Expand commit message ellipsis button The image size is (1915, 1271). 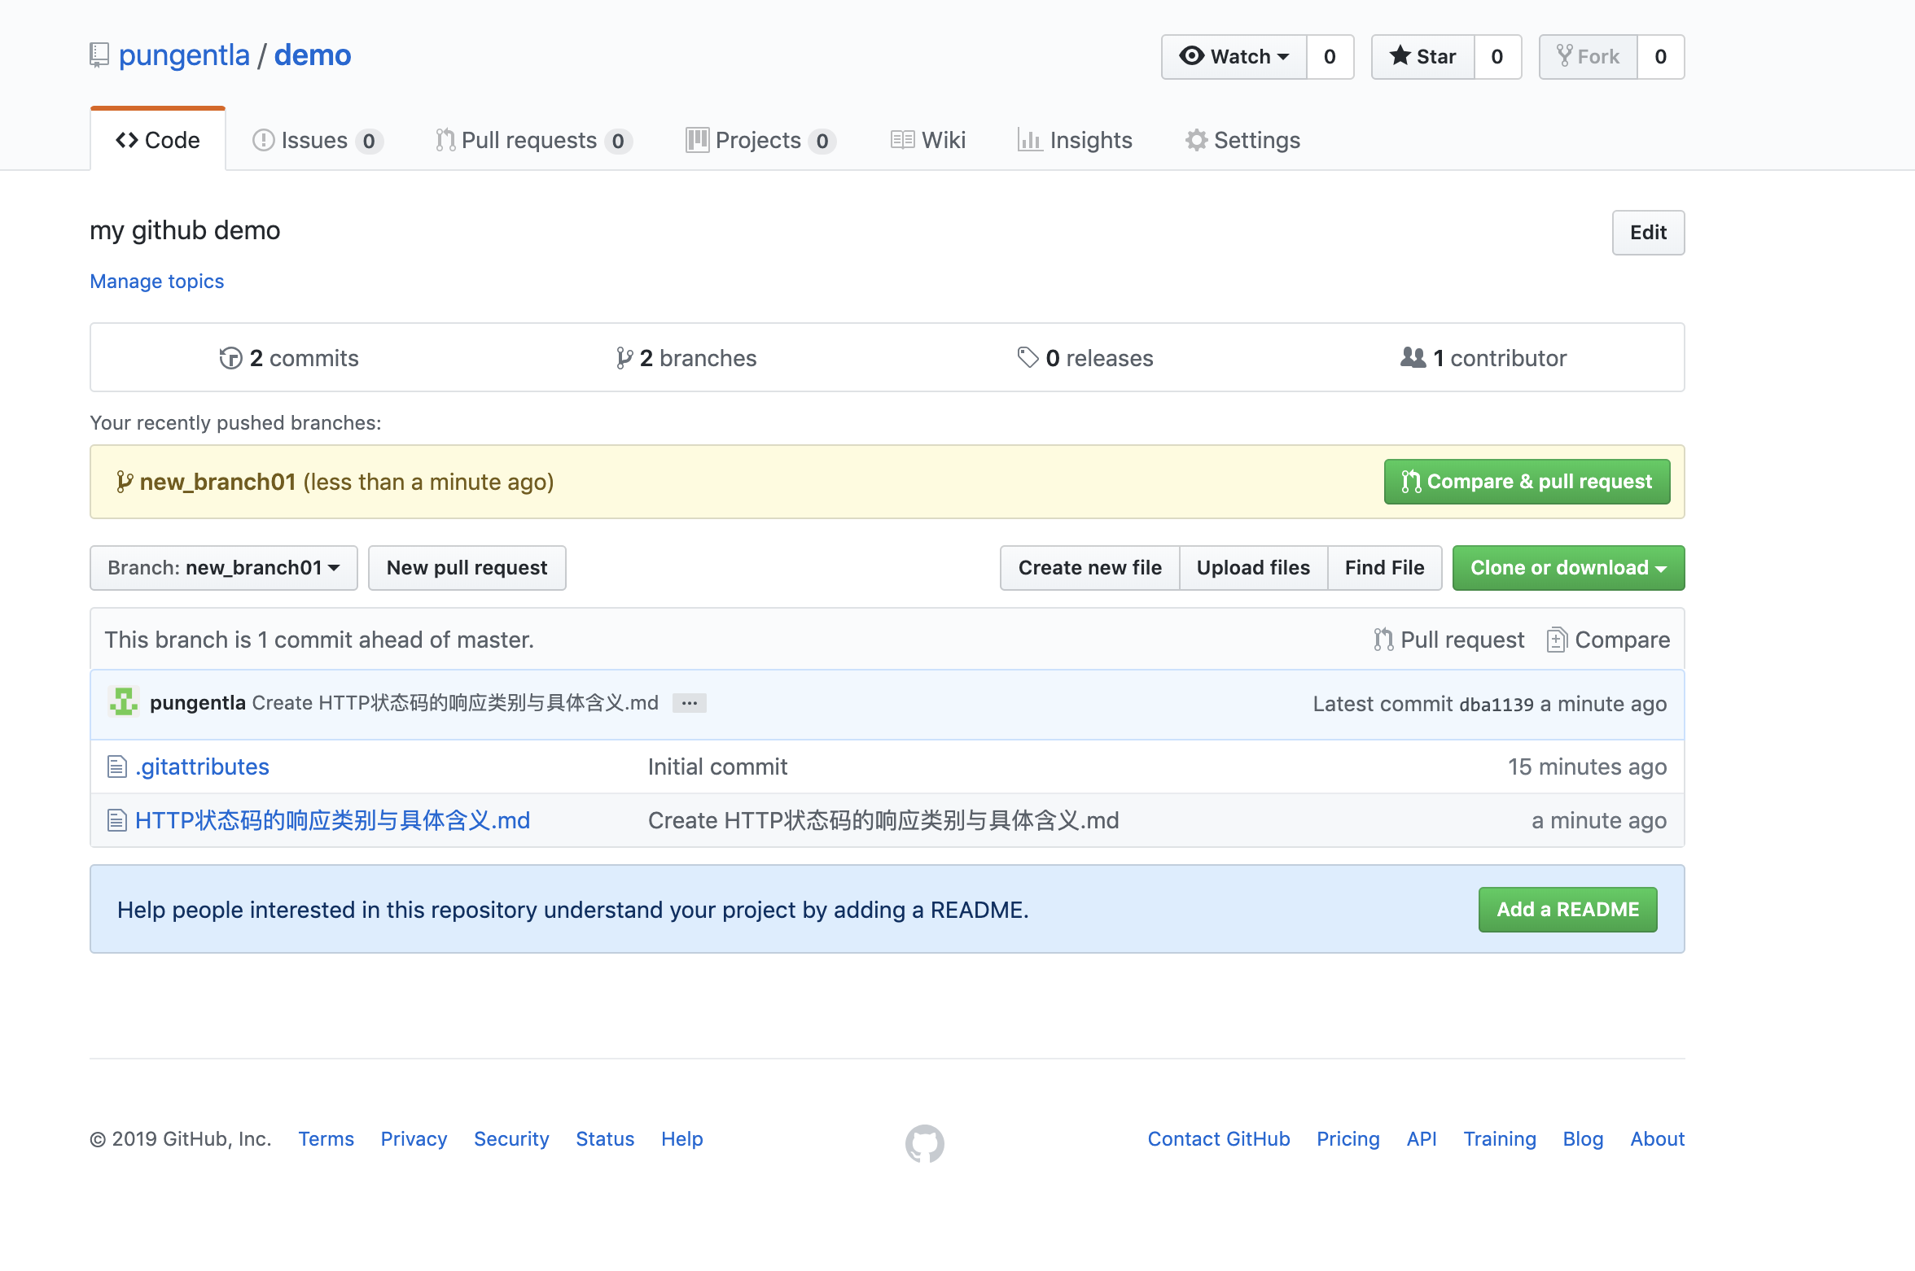[689, 703]
